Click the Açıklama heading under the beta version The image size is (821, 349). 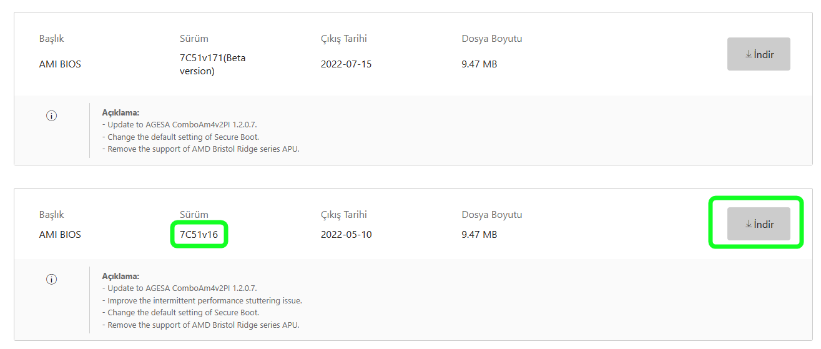pyautogui.click(x=120, y=113)
